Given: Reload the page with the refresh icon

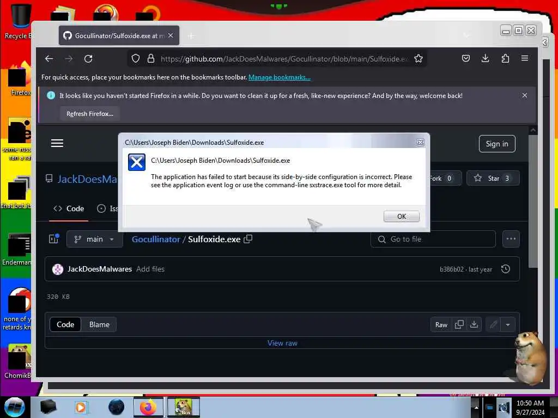Looking at the screenshot, I should click(88, 59).
